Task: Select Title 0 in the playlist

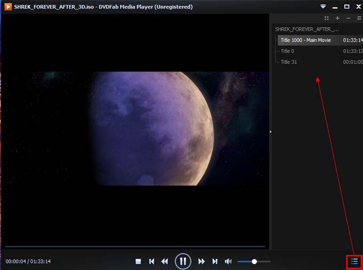Action: pyautogui.click(x=320, y=51)
